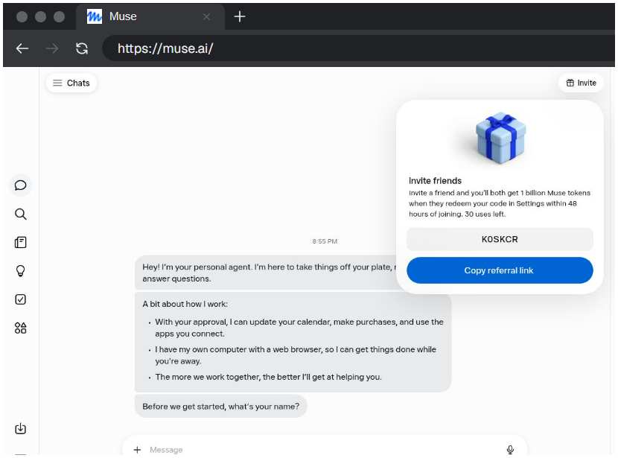Reload the page with refresh icon

[x=82, y=48]
